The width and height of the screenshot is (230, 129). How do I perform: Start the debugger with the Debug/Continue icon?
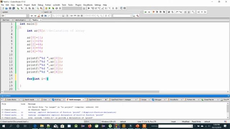click(x=89, y=8)
